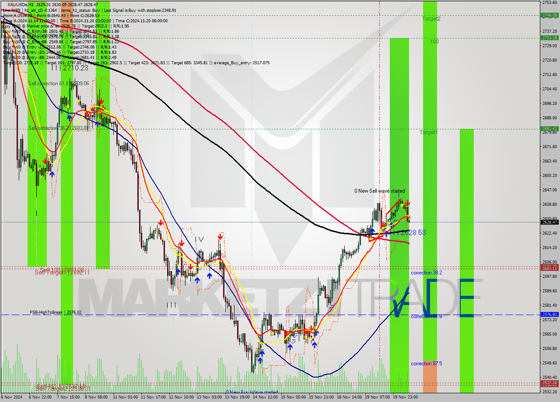Click the 2602.11 red price tag
This screenshot has width=560, height=402.
(549, 268)
